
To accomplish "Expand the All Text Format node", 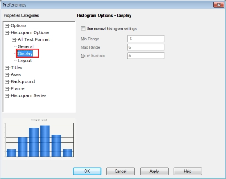I will click(x=14, y=40).
